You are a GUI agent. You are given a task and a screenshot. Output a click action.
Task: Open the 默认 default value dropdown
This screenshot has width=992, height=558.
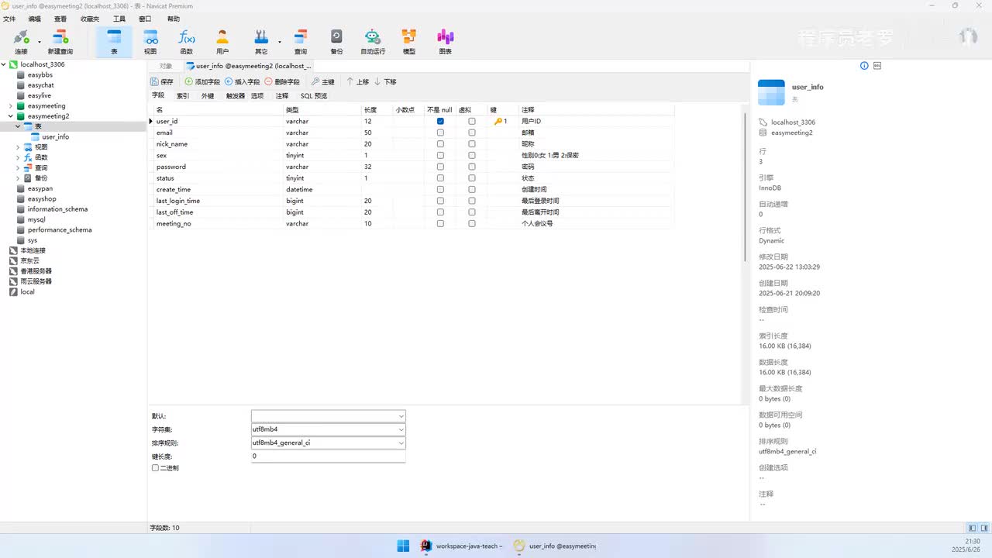401,416
